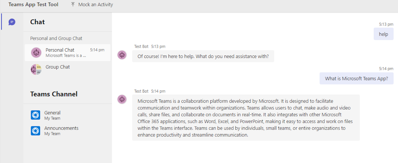
Task: Click Test Bot avatar beside Microsoft Teams answer
Action: tap(122, 99)
